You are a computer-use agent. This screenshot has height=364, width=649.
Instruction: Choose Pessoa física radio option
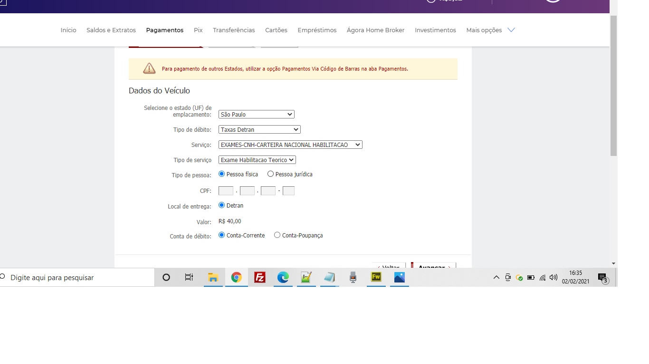point(222,174)
